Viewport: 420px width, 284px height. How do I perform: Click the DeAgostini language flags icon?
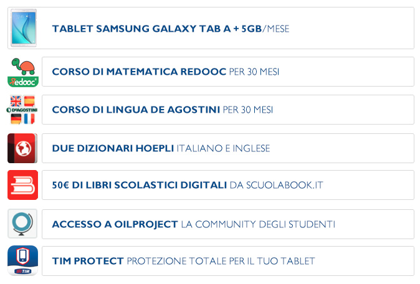[22, 110]
